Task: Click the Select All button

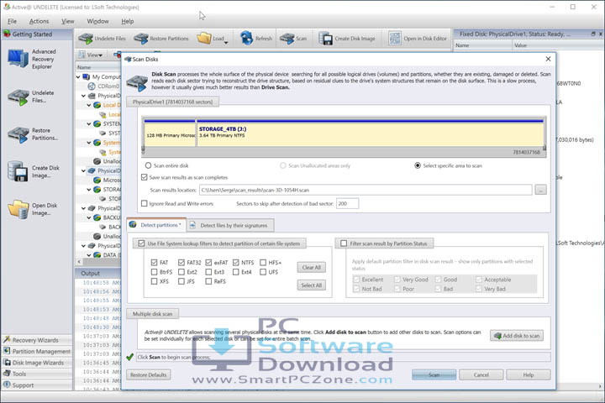Action: tap(312, 285)
